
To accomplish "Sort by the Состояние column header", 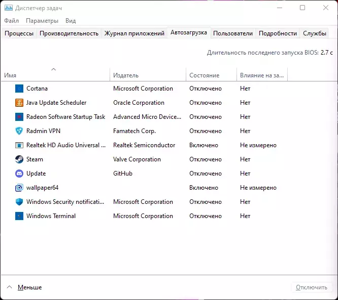I will coord(211,75).
